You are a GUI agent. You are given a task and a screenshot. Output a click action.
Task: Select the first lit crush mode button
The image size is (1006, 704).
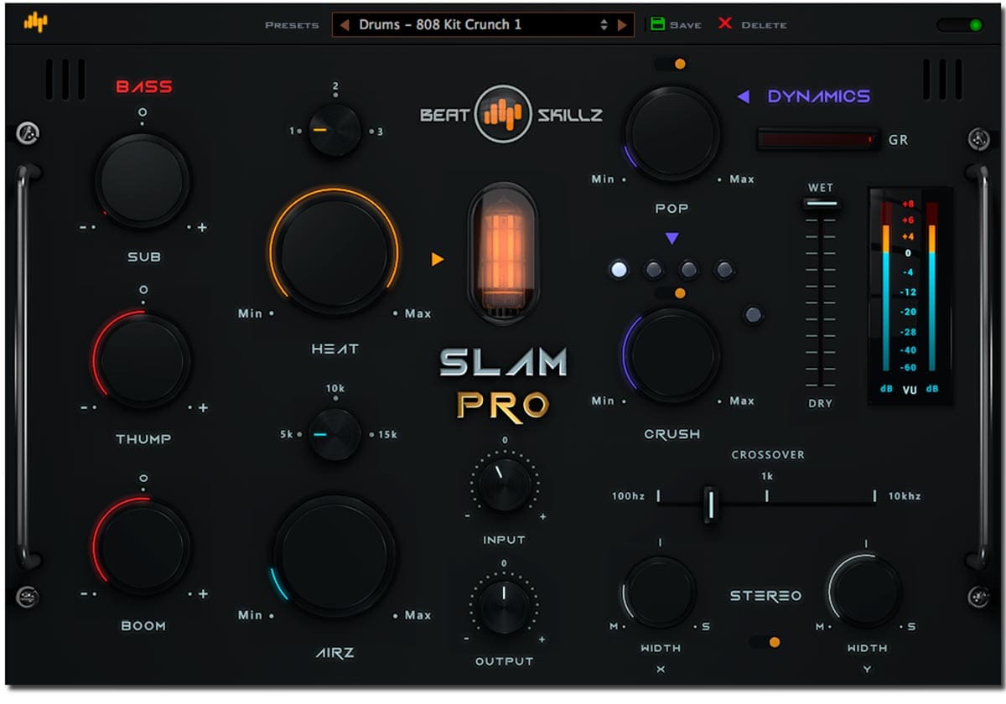[619, 270]
